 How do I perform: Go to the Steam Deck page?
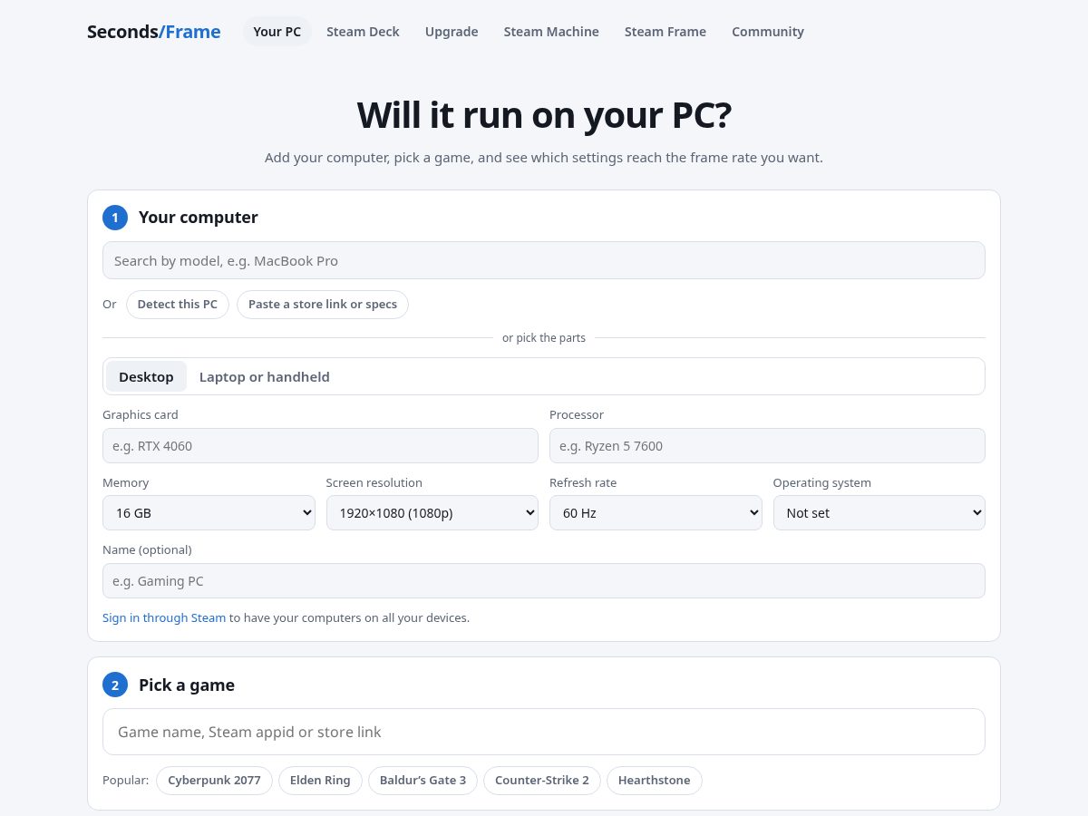(363, 32)
